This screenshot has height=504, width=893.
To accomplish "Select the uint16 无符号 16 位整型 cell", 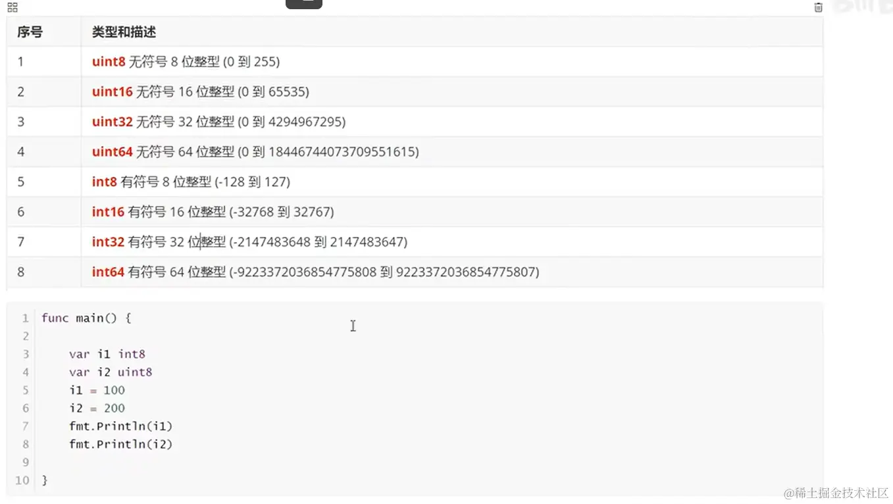I will point(452,92).
